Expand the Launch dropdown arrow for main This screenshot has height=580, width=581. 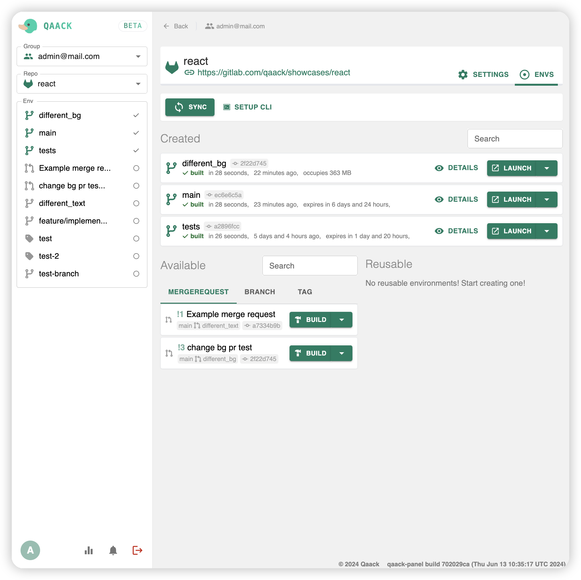coord(547,199)
